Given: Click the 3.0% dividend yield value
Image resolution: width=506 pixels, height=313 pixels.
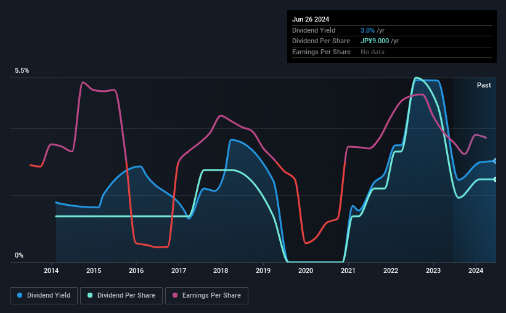Looking at the screenshot, I should [x=367, y=30].
